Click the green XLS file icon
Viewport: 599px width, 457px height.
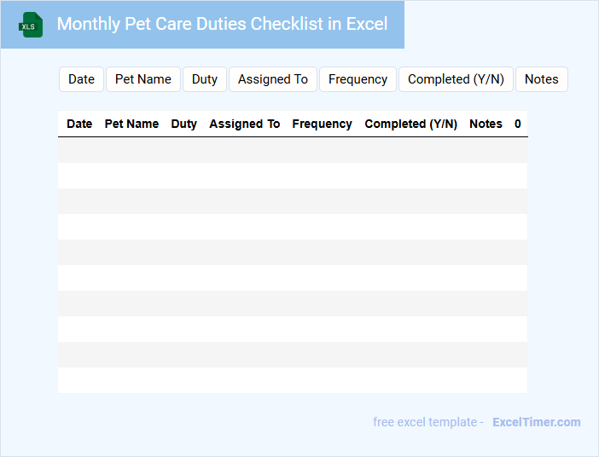tap(32, 25)
